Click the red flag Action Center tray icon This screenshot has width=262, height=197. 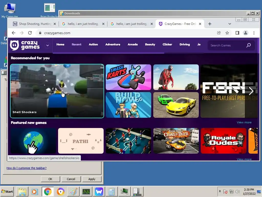pos(225,191)
